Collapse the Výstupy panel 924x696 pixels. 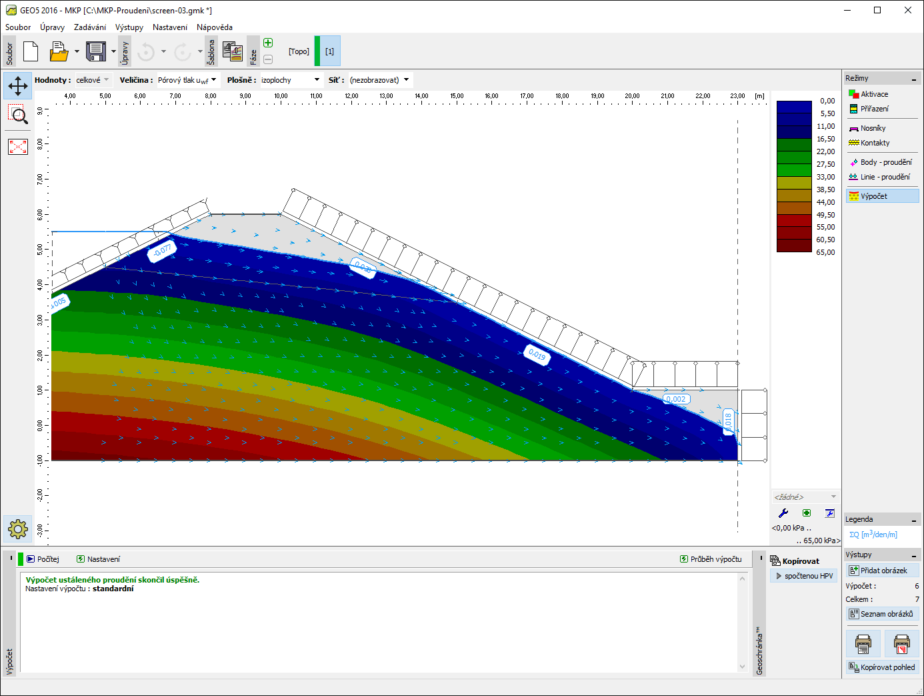pyautogui.click(x=914, y=555)
